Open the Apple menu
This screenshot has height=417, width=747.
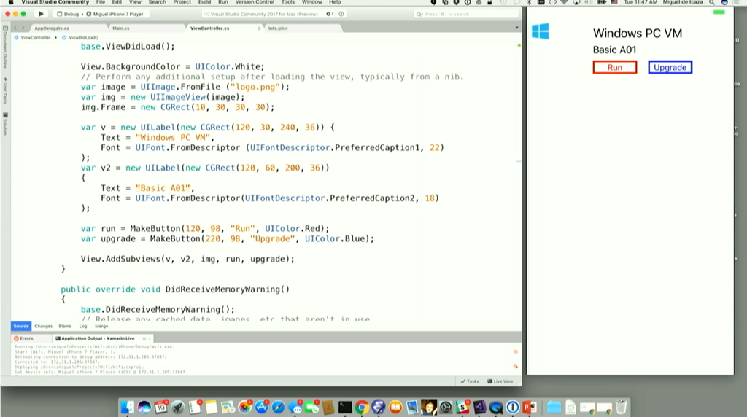click(10, 2)
